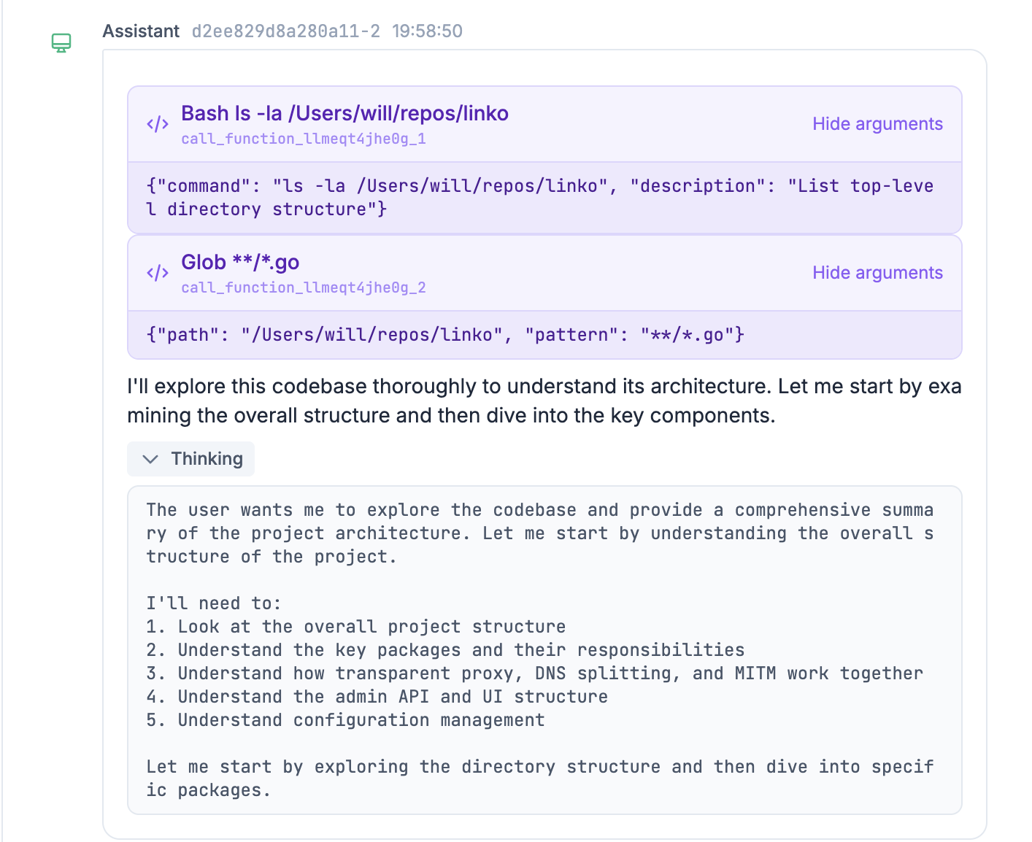
Task: Click the Thinking label button
Action: point(207,459)
